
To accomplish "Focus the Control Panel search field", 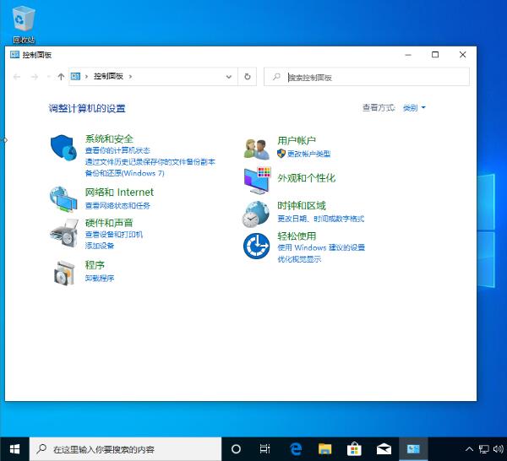I will [x=367, y=77].
